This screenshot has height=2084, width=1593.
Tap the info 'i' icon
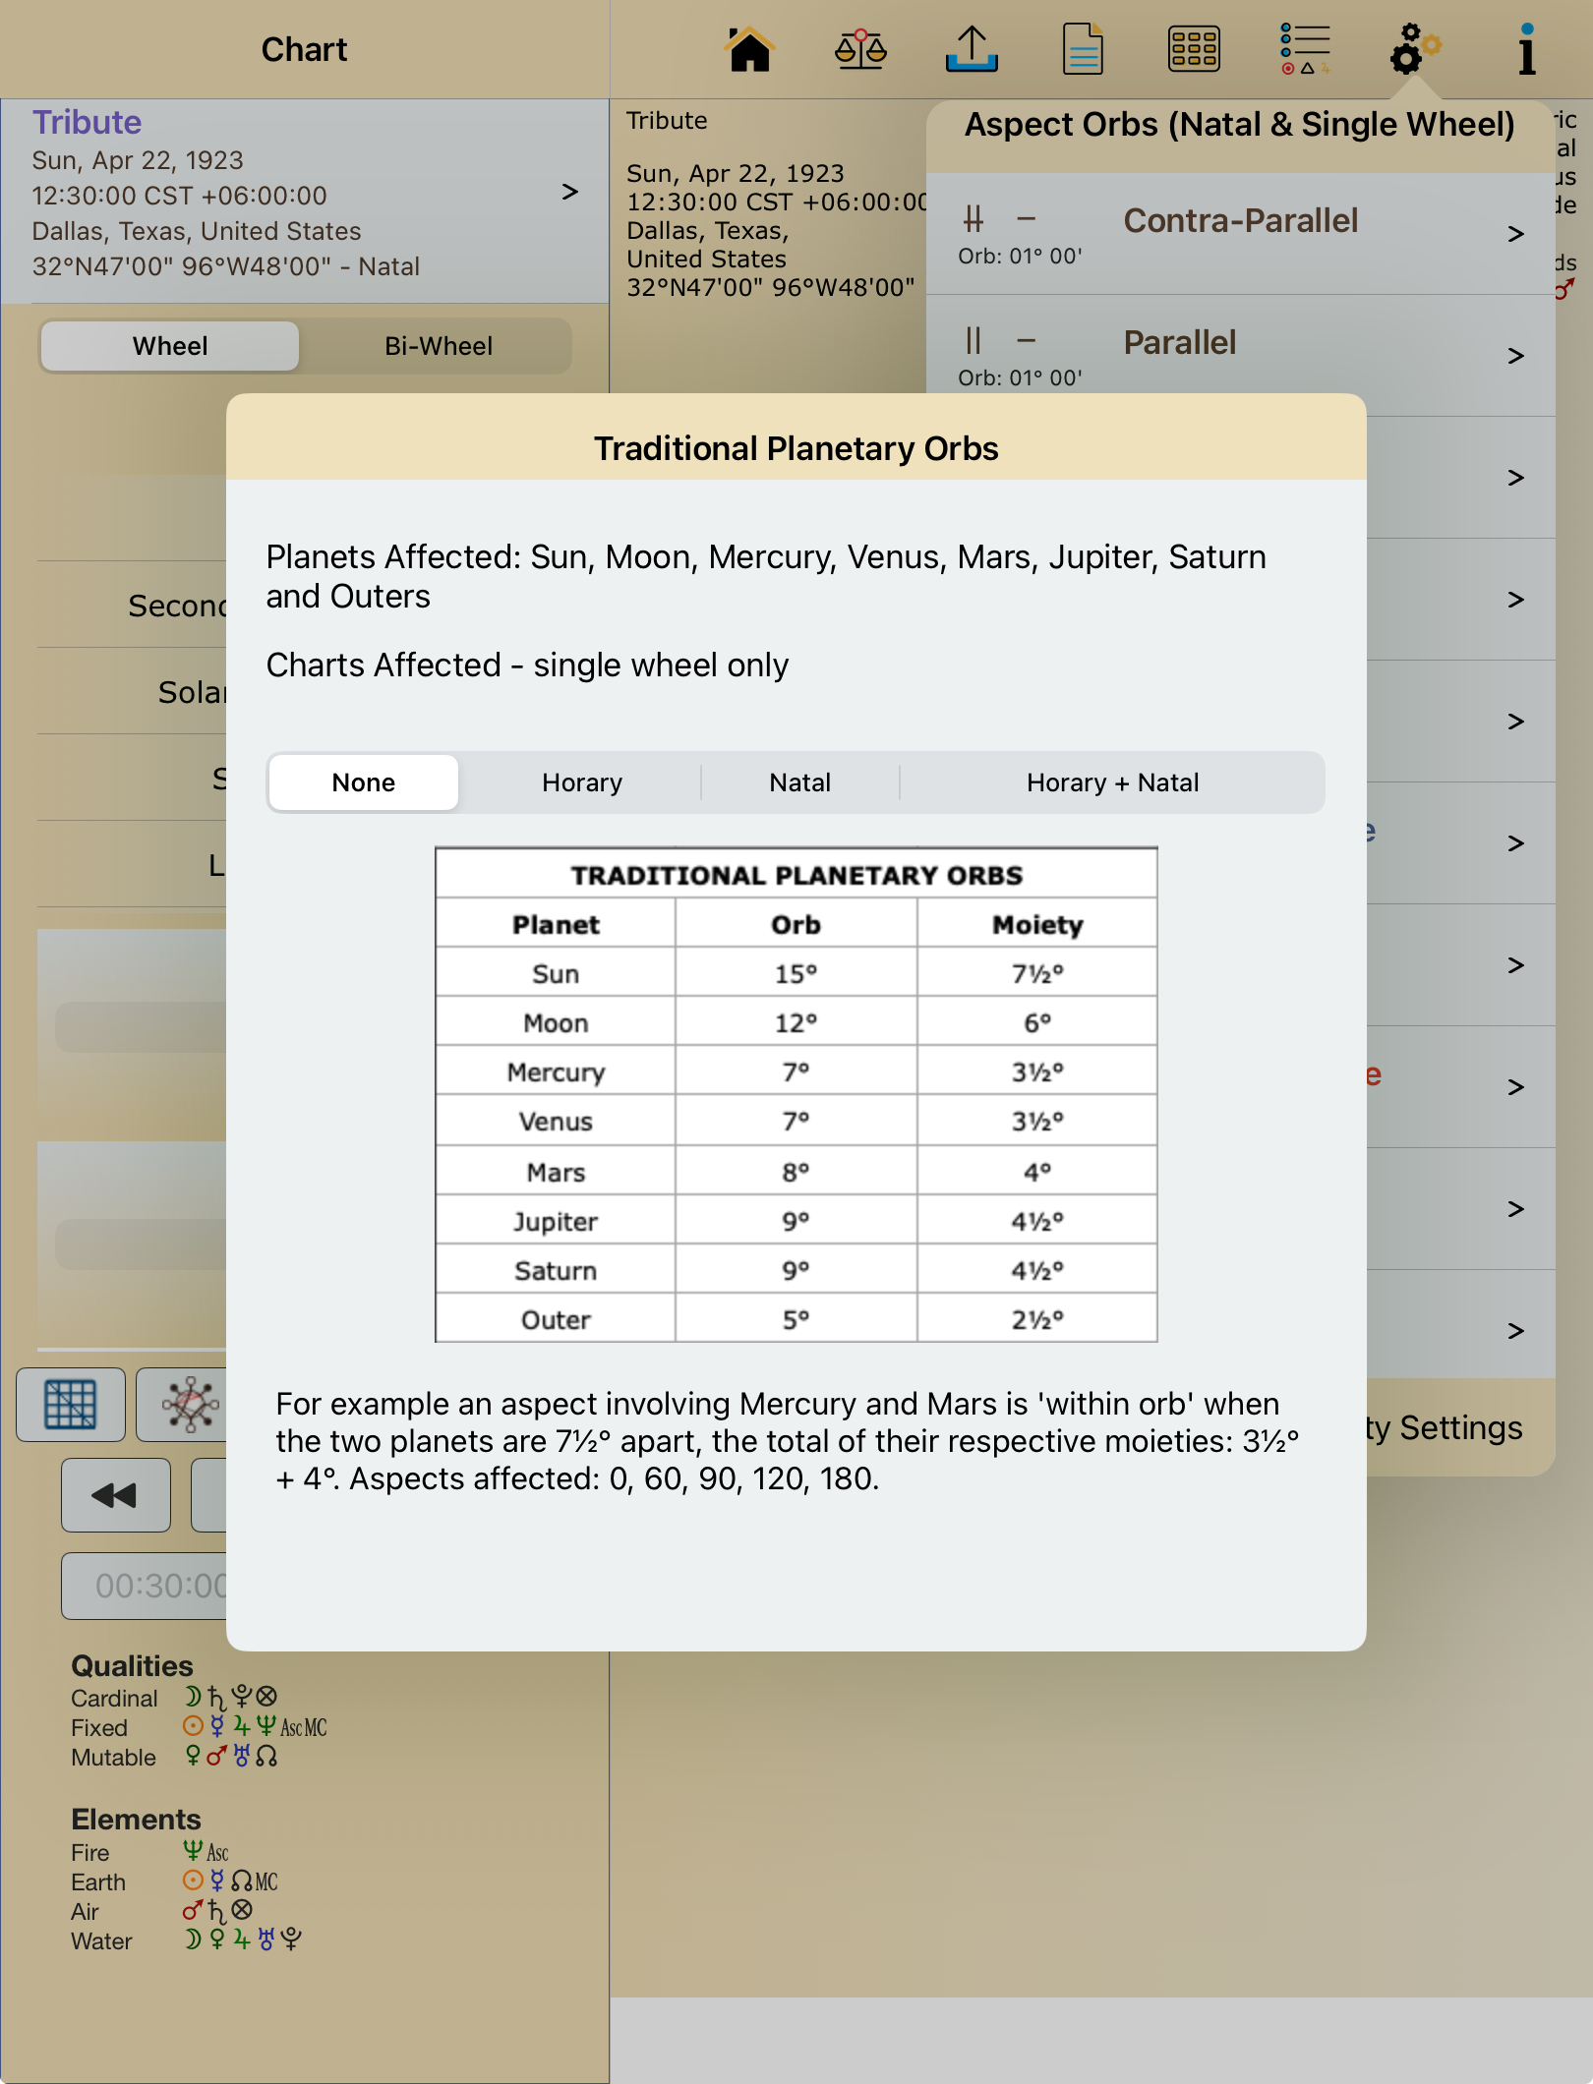click(1526, 49)
